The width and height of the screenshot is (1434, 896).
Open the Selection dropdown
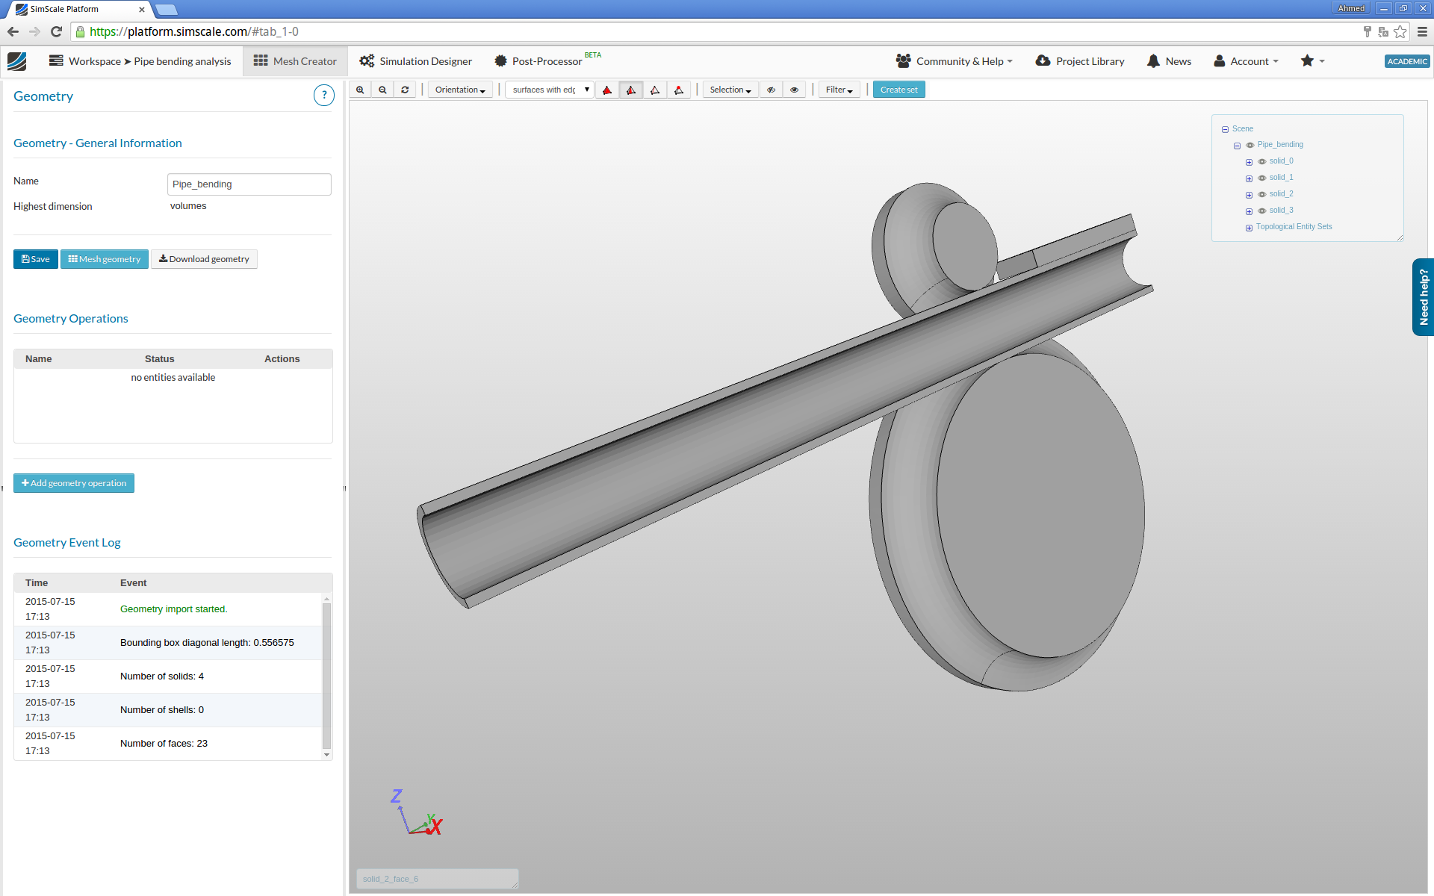[x=730, y=90]
